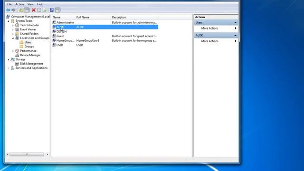Select the ALOK user row
304x171 pixels.
(x=105, y=27)
